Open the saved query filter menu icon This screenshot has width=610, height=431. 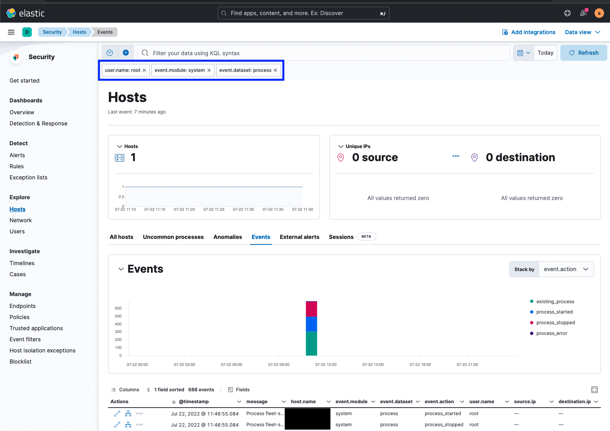pos(110,53)
